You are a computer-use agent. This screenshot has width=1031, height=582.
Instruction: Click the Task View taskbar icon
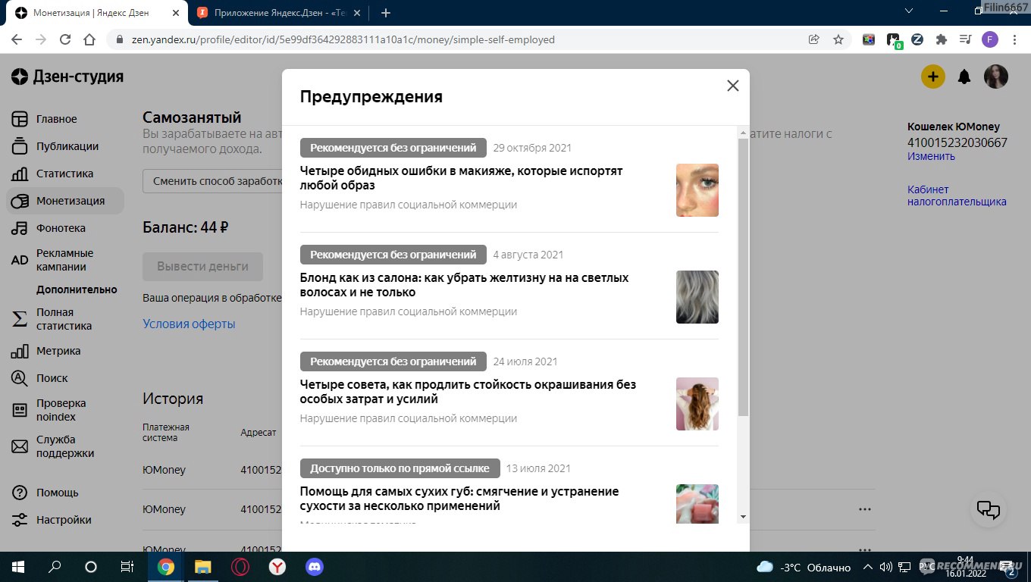pos(127,567)
